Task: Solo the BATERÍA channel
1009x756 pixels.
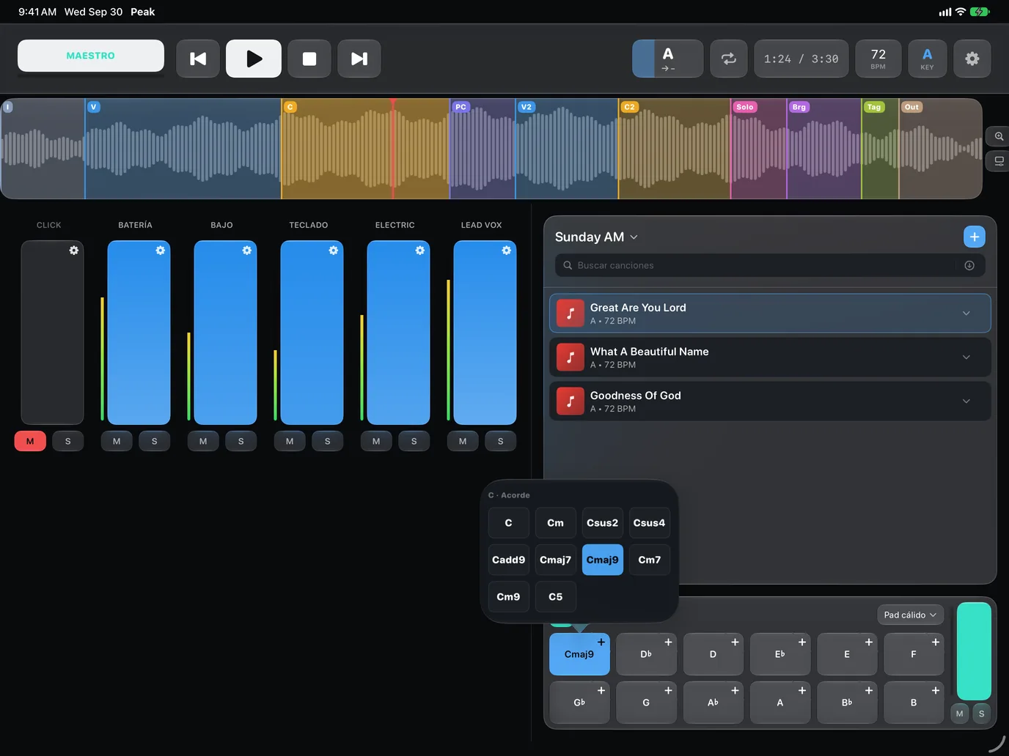Action: coord(155,441)
